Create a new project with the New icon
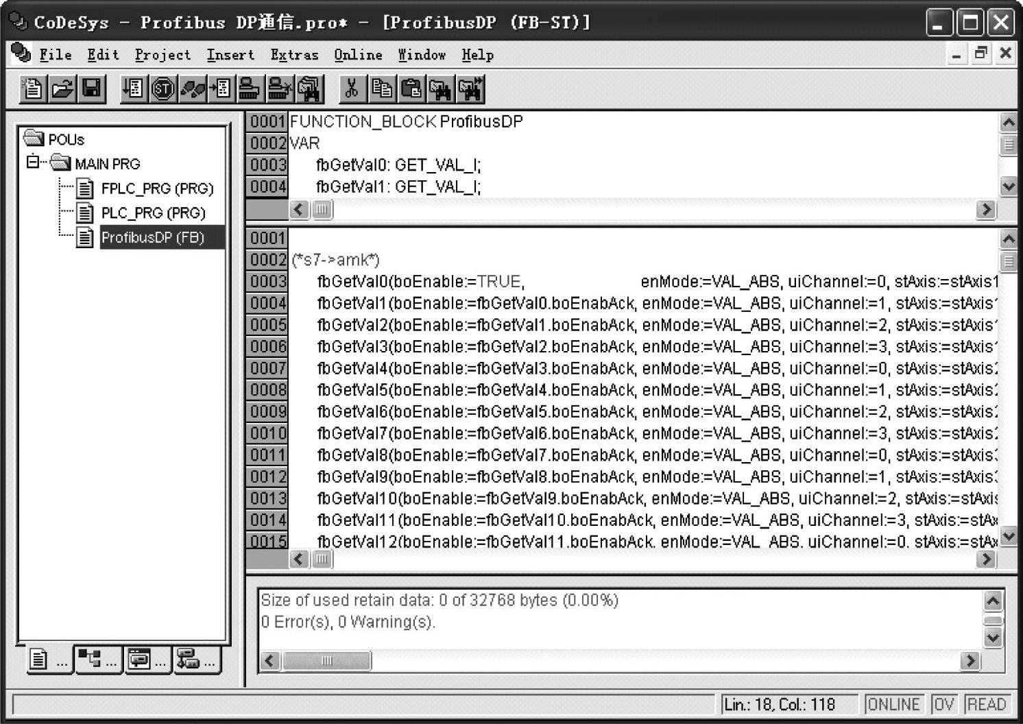The height and width of the screenshot is (724, 1023). pyautogui.click(x=32, y=89)
